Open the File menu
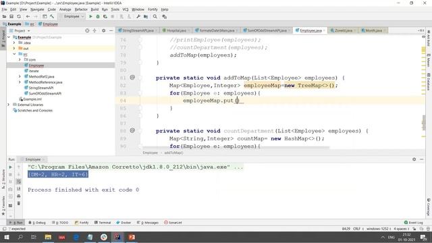The width and height of the screenshot is (432, 243). [x=5, y=9]
